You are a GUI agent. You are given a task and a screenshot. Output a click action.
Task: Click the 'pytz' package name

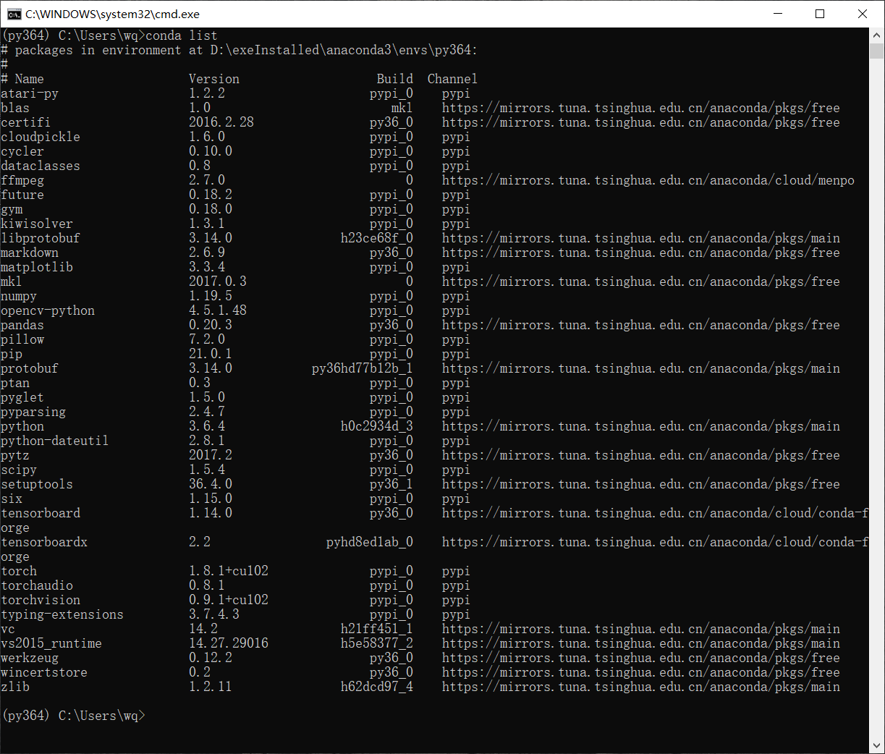(x=15, y=455)
